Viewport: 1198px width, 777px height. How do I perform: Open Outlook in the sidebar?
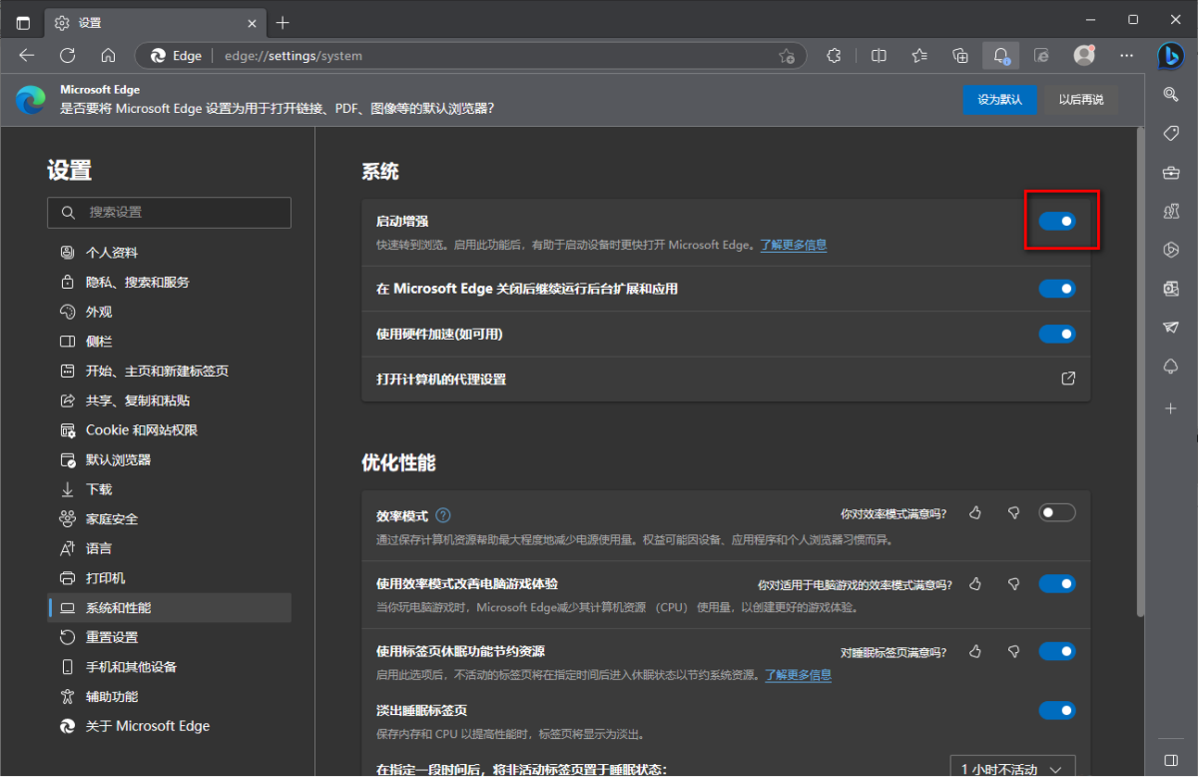[1171, 290]
